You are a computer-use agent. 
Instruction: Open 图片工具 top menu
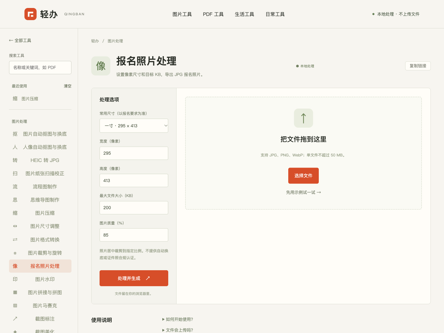(x=182, y=14)
